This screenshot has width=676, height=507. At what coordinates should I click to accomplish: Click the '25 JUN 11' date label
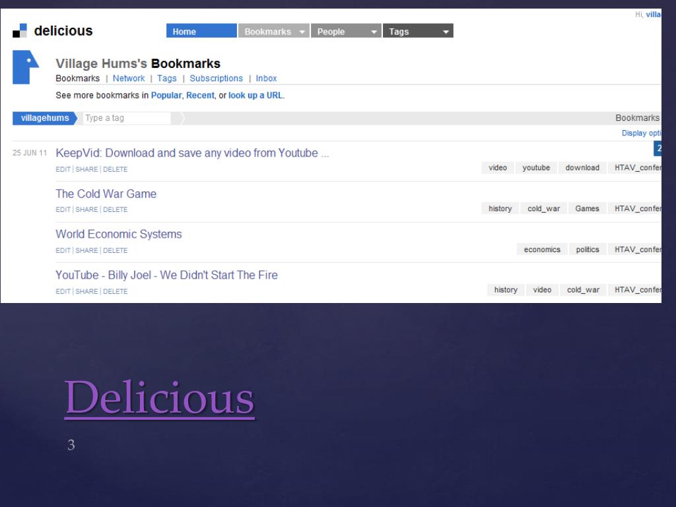[x=30, y=153]
